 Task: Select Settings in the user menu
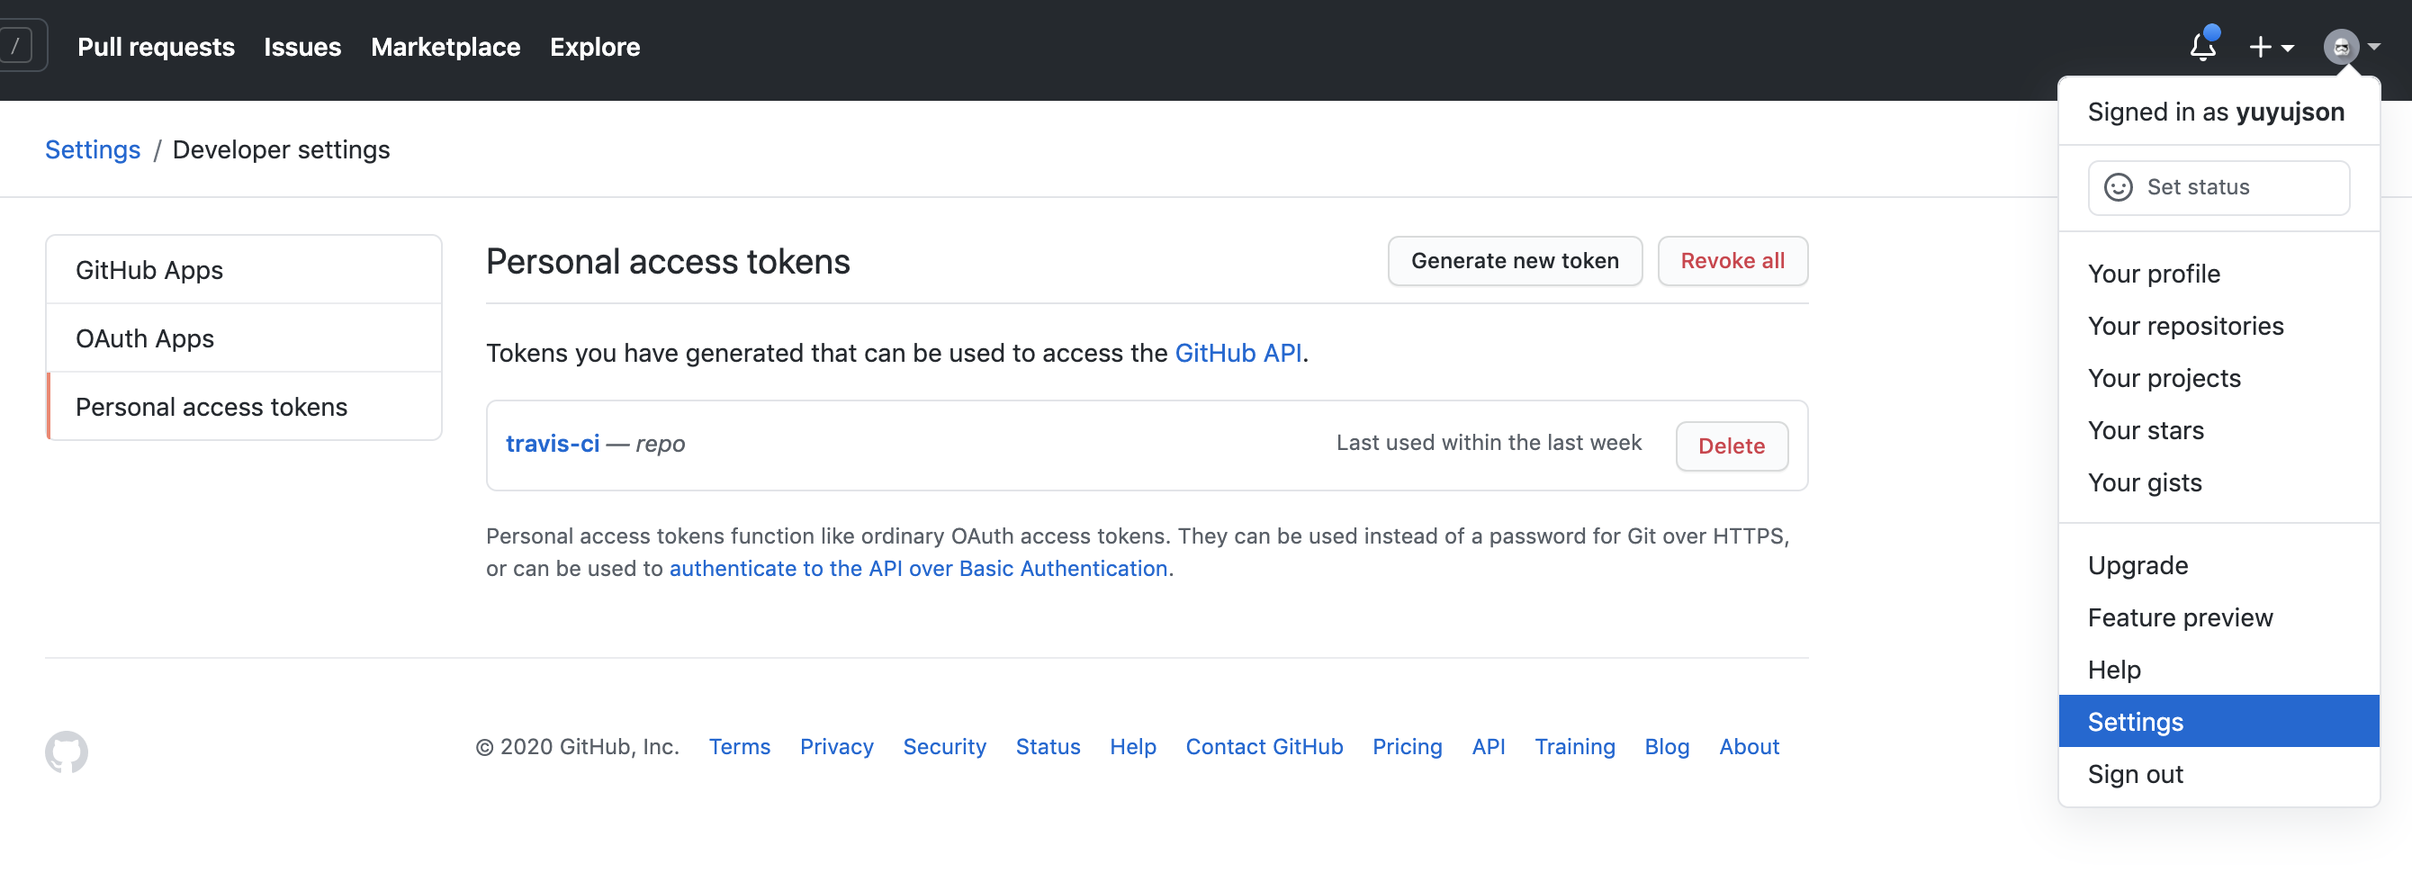click(x=2135, y=721)
